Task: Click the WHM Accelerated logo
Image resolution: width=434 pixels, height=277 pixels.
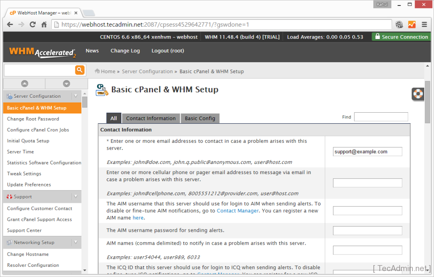Action: [42, 52]
